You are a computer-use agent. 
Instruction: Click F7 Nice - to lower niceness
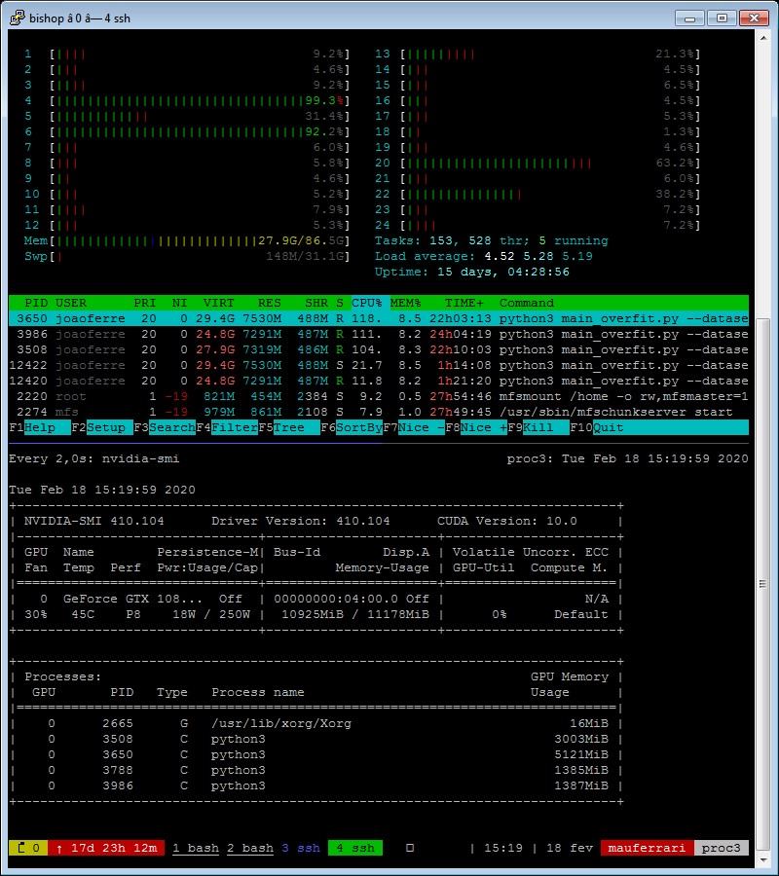421,427
